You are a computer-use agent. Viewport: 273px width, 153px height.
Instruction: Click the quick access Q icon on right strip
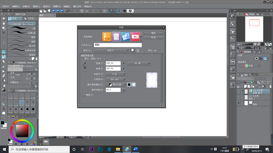232,16
